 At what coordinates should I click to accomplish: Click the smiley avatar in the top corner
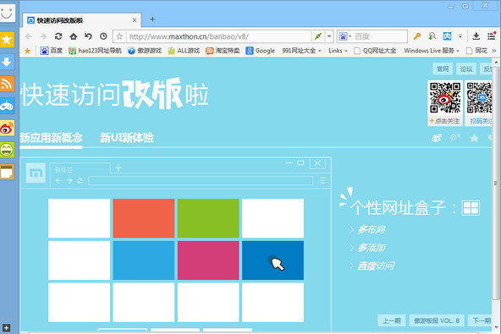7,13
